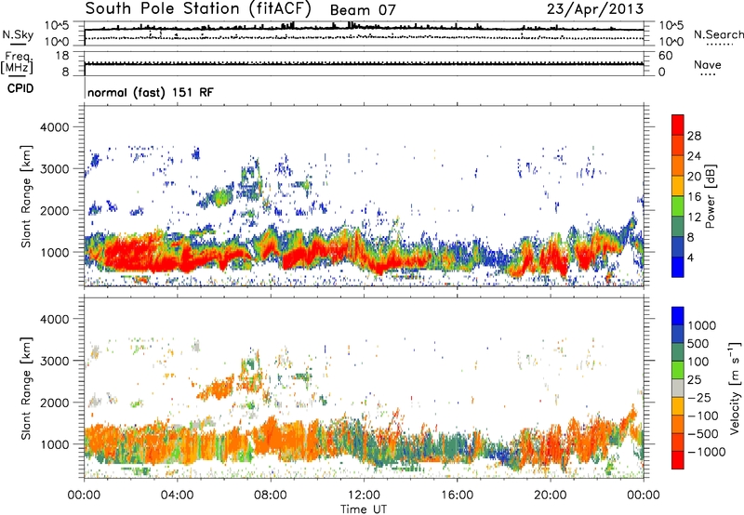Screen dimensions: 744x515
Task: Select the '60' Nave axis tick label
Action: [x=665, y=56]
